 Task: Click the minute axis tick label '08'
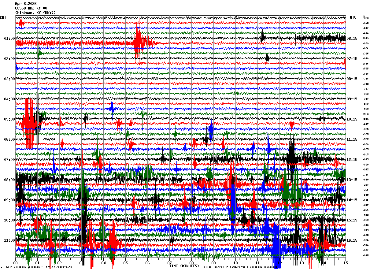[x=192, y=263]
